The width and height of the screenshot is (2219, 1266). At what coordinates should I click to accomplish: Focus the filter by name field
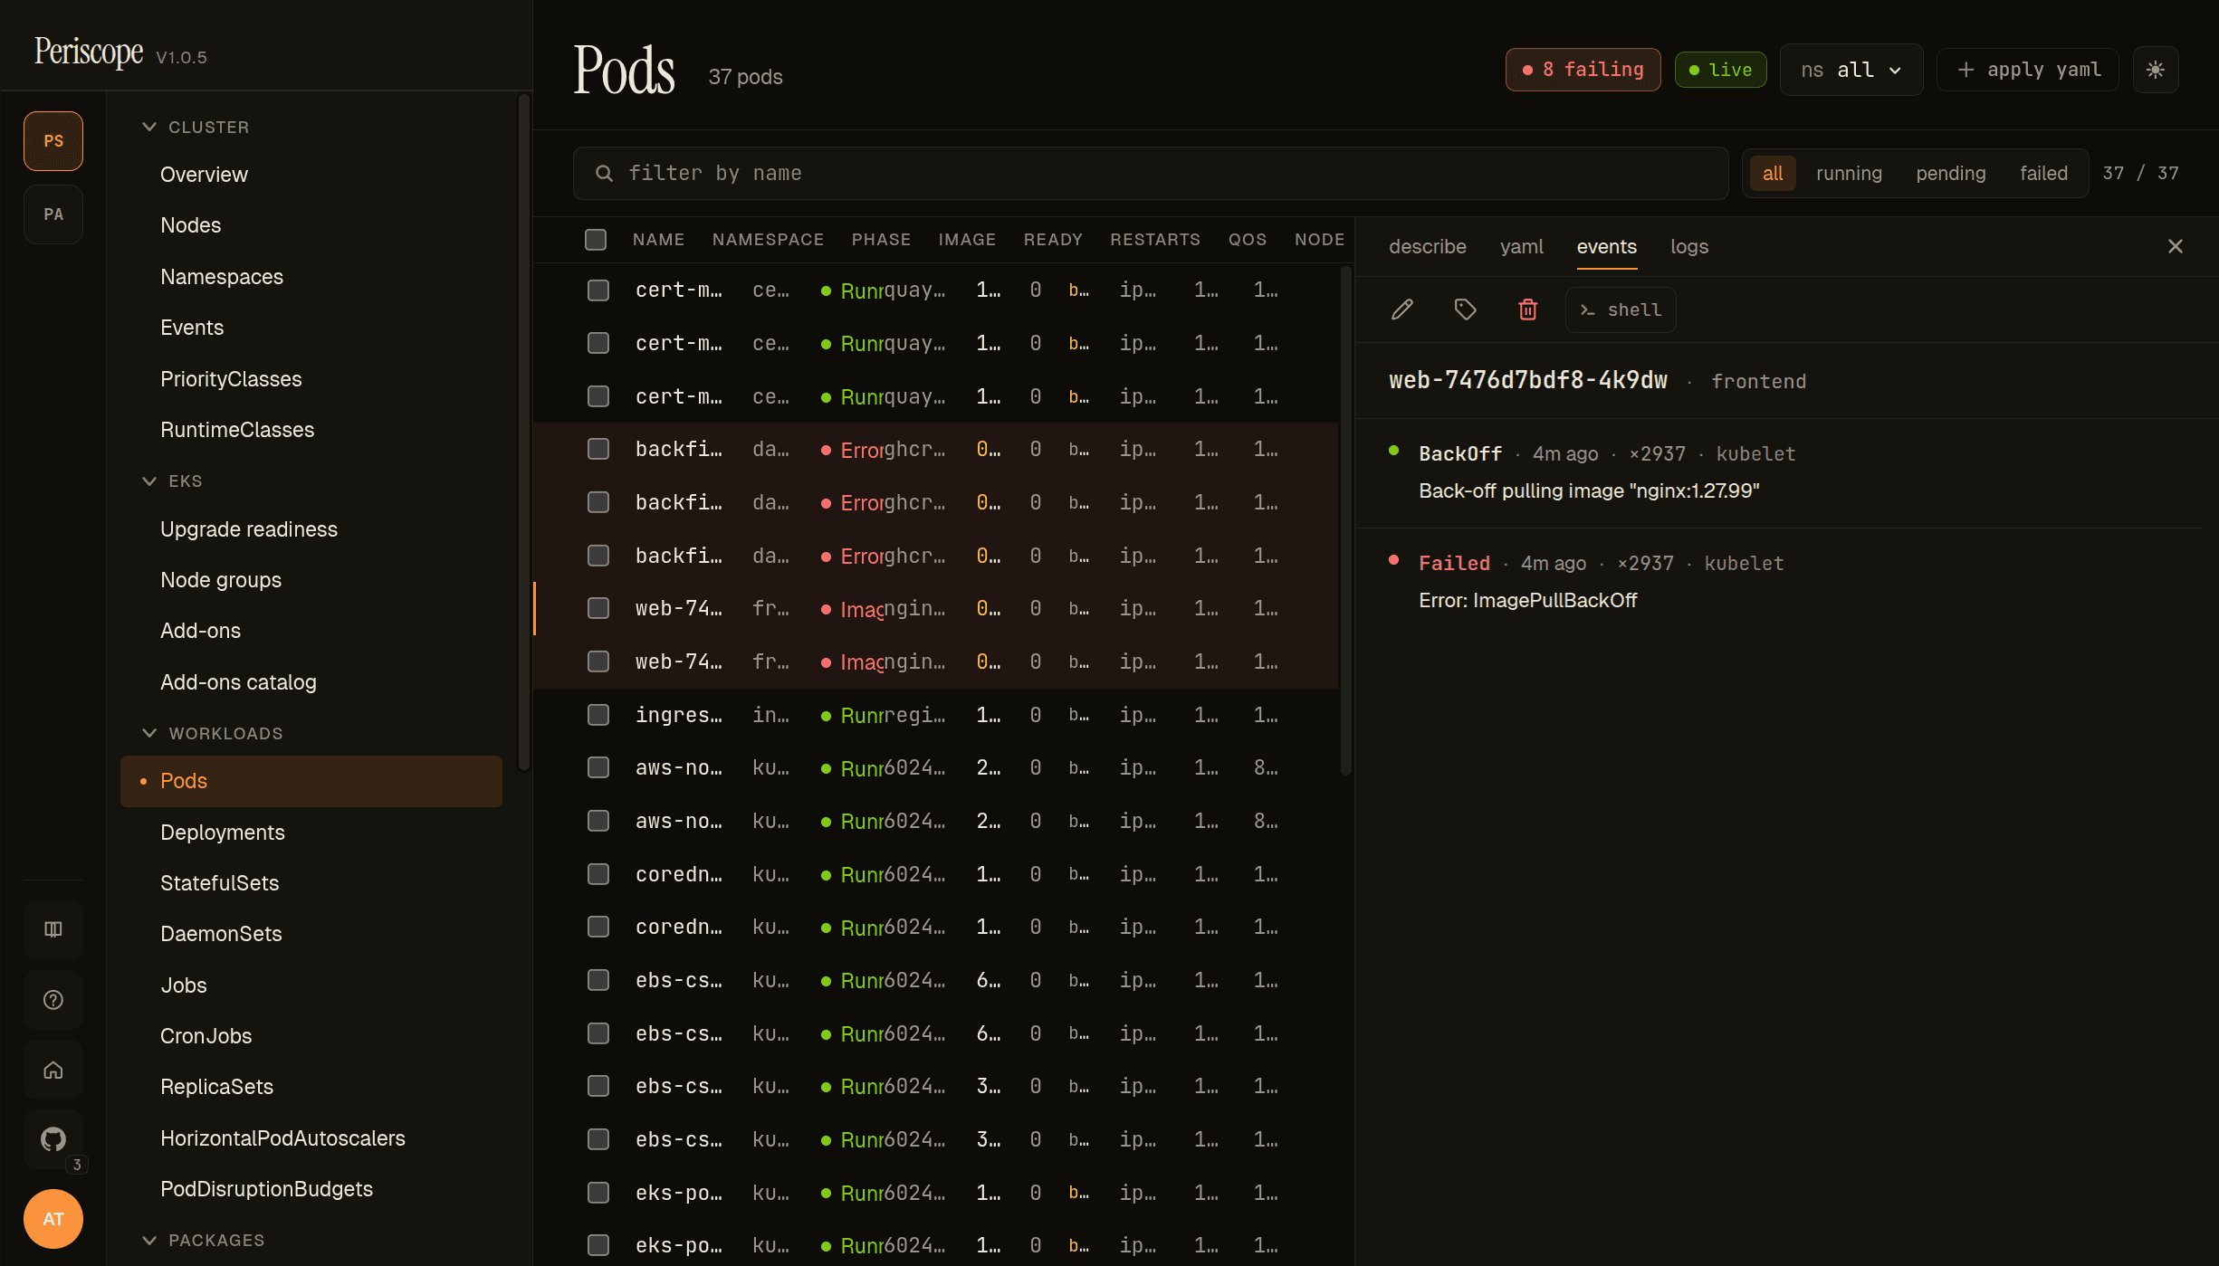1150,173
